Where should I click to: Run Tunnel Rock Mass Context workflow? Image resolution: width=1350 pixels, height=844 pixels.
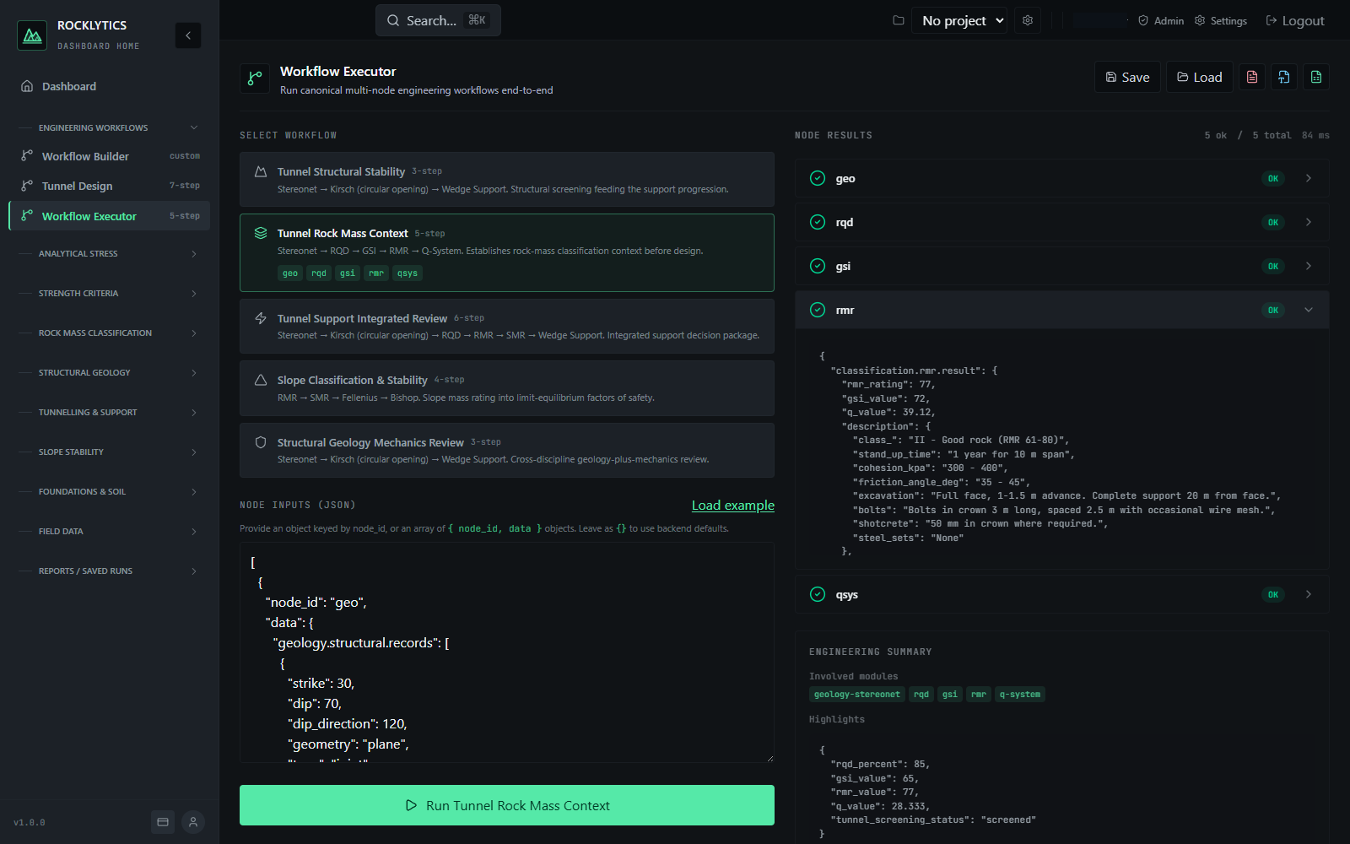point(507,805)
